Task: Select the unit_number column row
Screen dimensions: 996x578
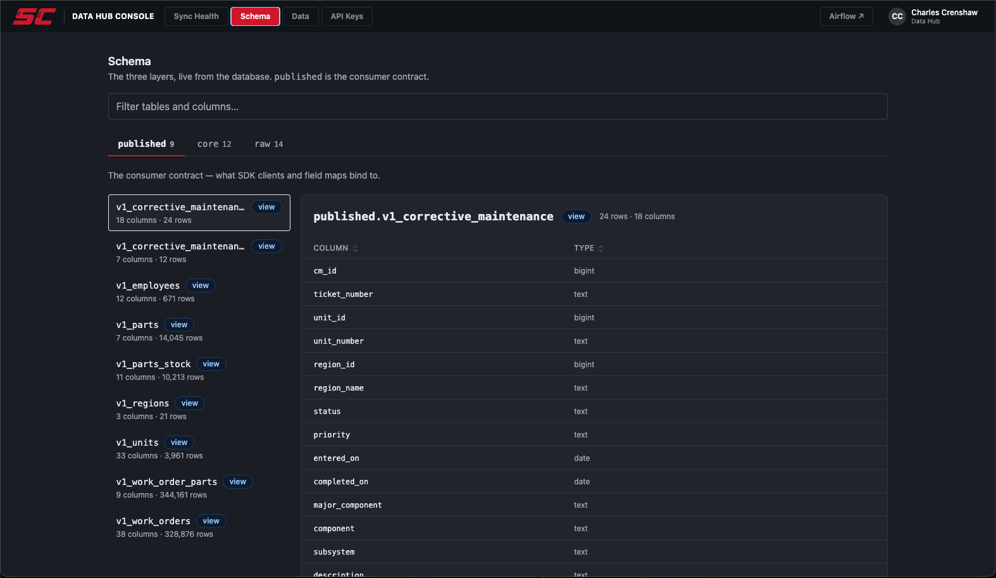Action: tap(594, 341)
